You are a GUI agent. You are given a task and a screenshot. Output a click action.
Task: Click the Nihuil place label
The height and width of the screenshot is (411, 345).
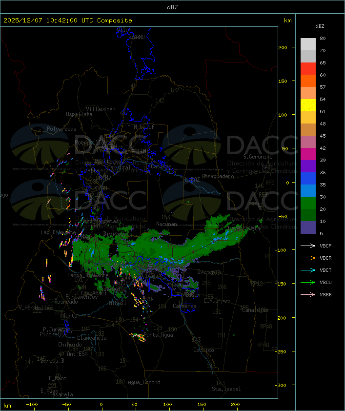click(x=118, y=303)
